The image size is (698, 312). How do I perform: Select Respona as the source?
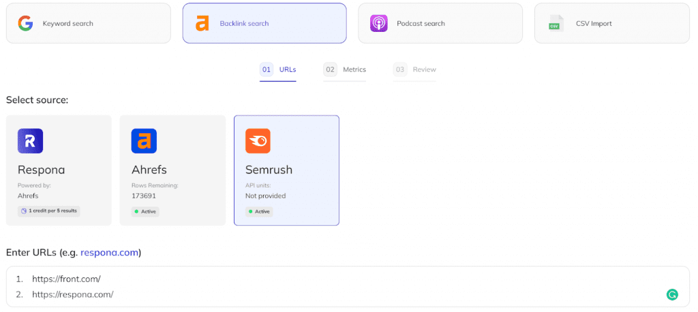(x=59, y=171)
